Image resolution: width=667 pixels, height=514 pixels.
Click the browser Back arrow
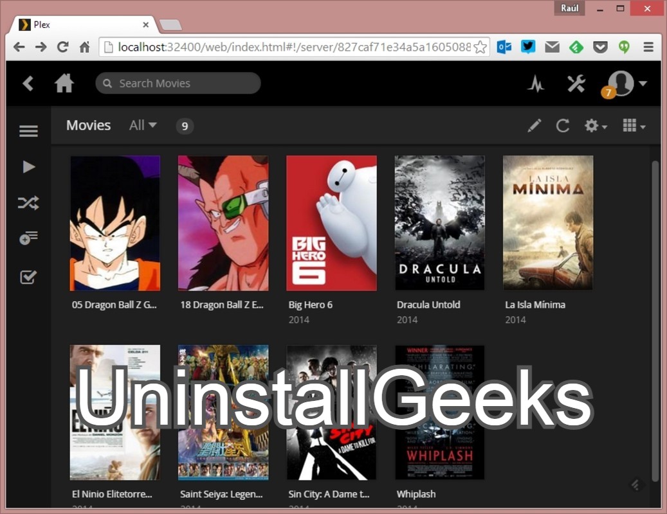19,47
